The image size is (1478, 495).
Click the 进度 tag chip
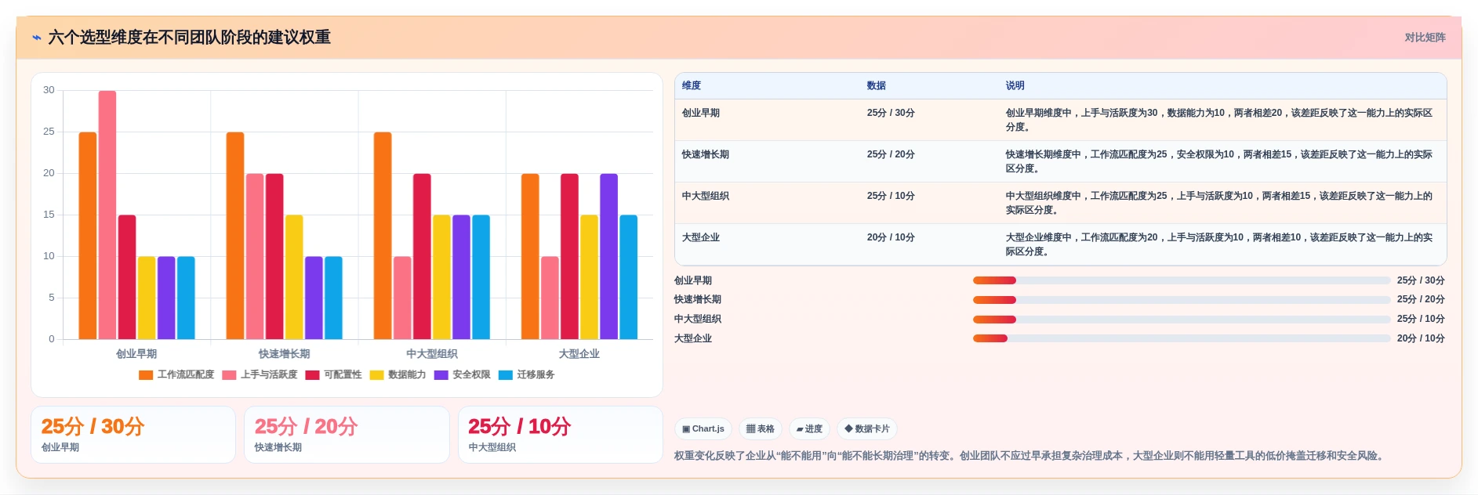tap(809, 429)
